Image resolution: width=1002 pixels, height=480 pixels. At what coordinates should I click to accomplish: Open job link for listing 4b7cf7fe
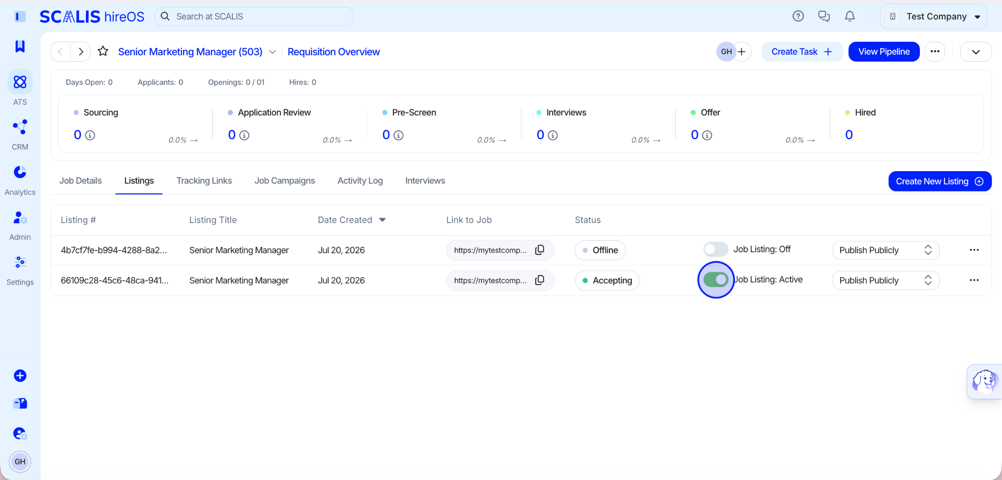pyautogui.click(x=490, y=250)
